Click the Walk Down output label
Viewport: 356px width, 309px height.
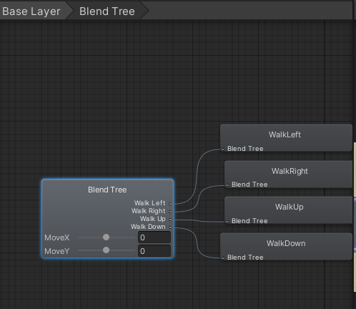pyautogui.click(x=148, y=227)
